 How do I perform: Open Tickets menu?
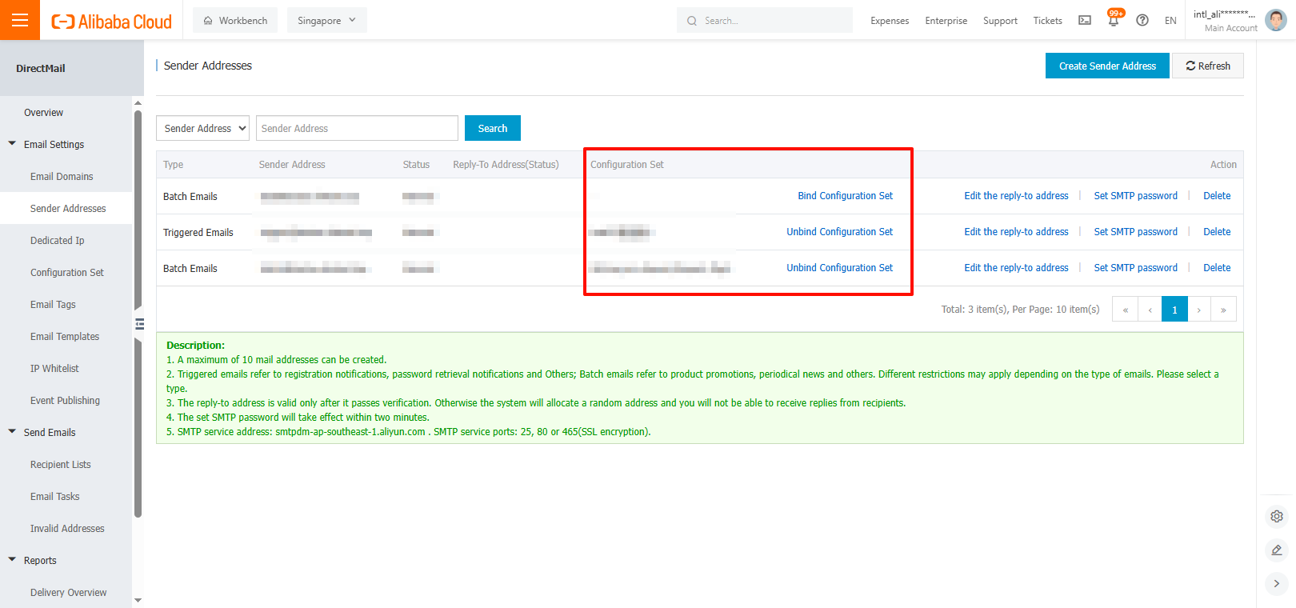pyautogui.click(x=1047, y=21)
